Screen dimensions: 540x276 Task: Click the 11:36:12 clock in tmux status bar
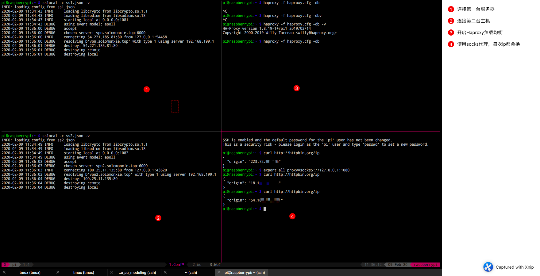(373, 265)
